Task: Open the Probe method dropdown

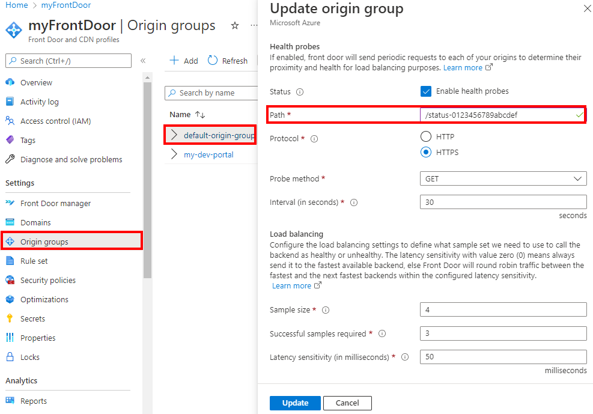Action: 502,178
